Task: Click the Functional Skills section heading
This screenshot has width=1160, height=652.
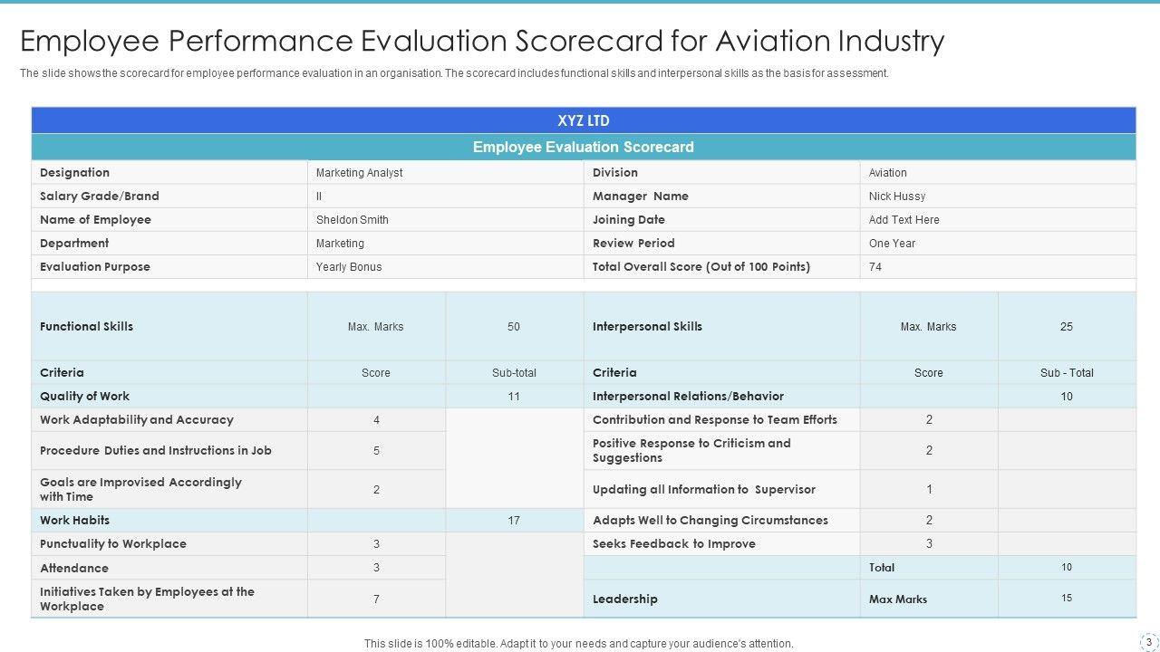Action: pyautogui.click(x=87, y=327)
